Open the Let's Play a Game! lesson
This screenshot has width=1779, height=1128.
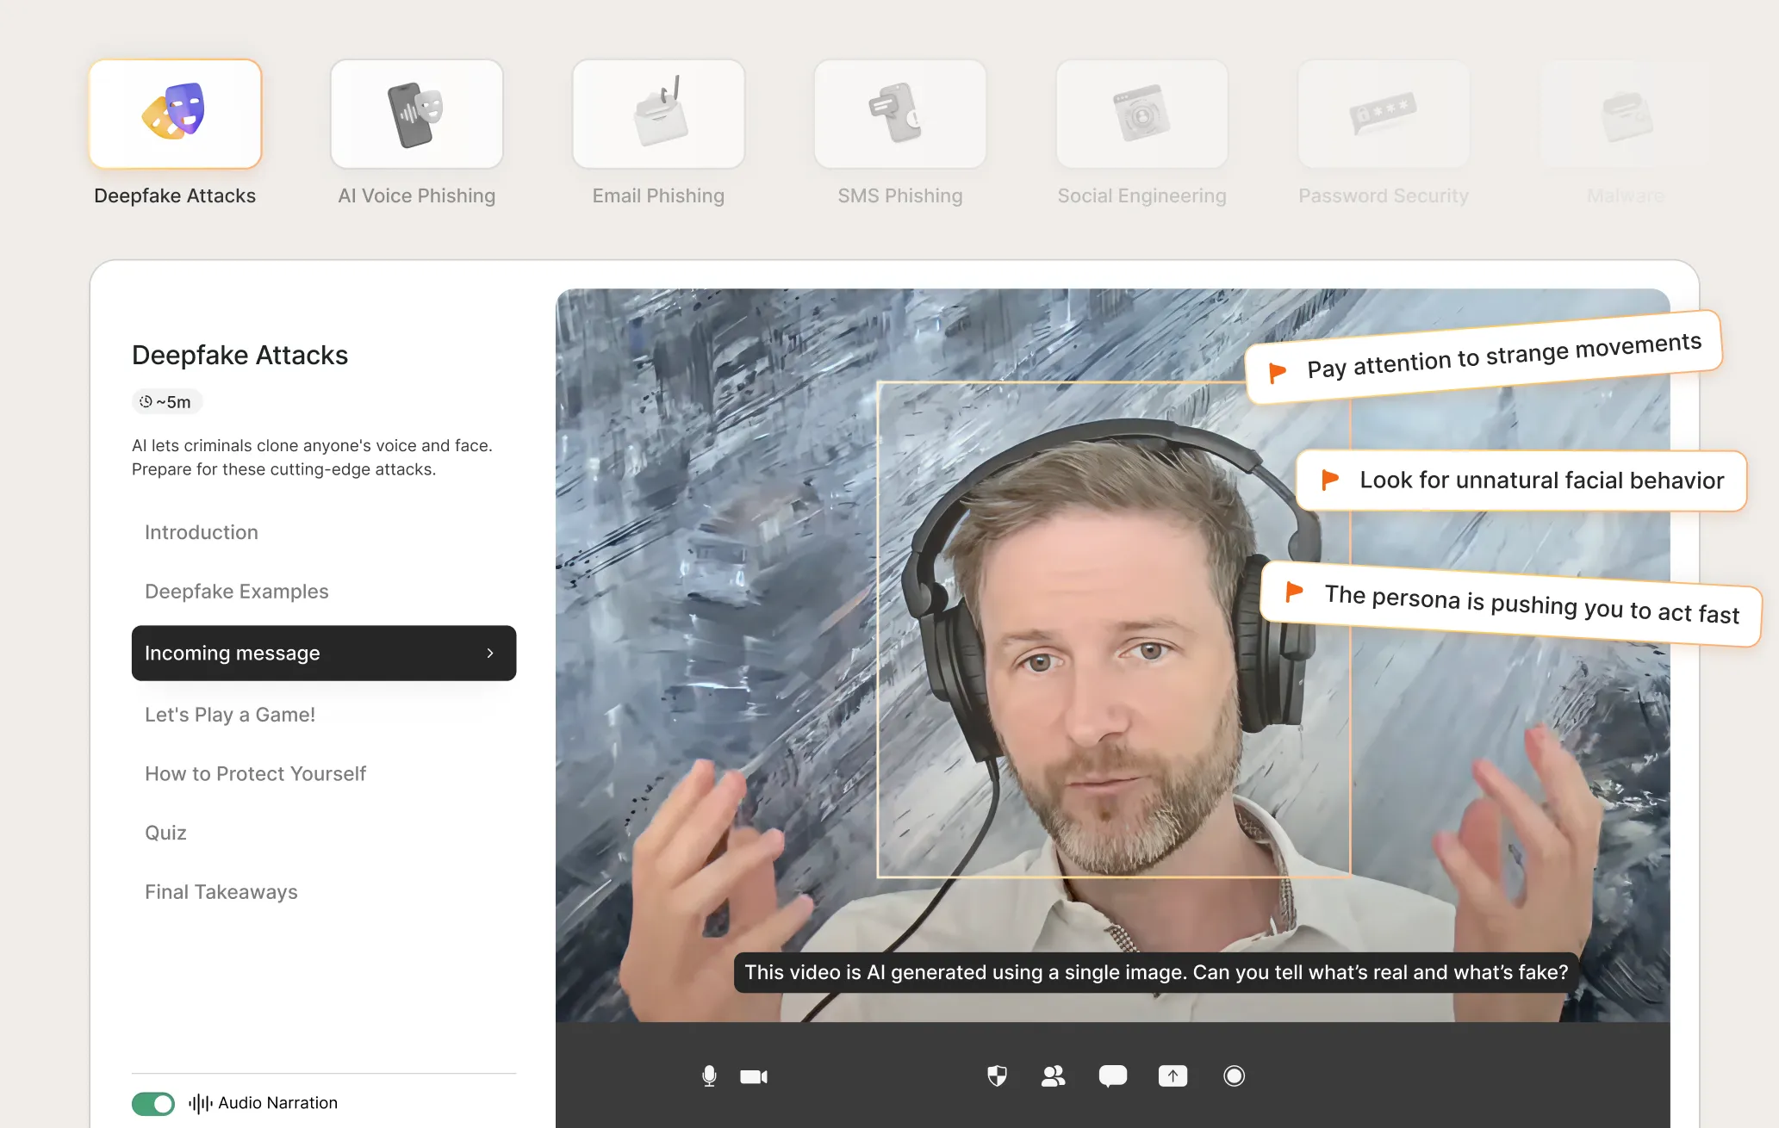tap(229, 714)
